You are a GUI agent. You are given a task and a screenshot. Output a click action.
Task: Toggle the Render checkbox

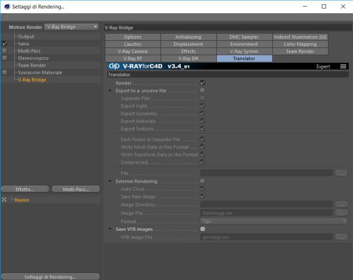click(x=202, y=83)
